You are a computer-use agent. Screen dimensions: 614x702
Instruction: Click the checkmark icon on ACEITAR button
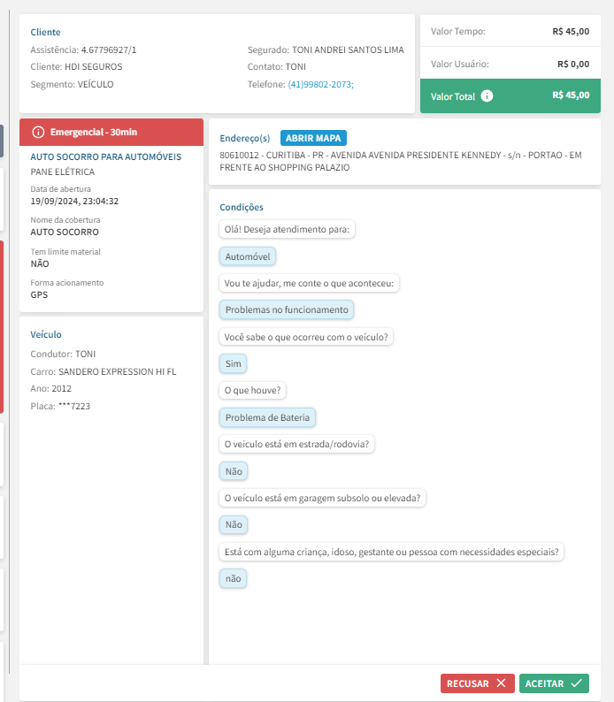click(x=577, y=683)
